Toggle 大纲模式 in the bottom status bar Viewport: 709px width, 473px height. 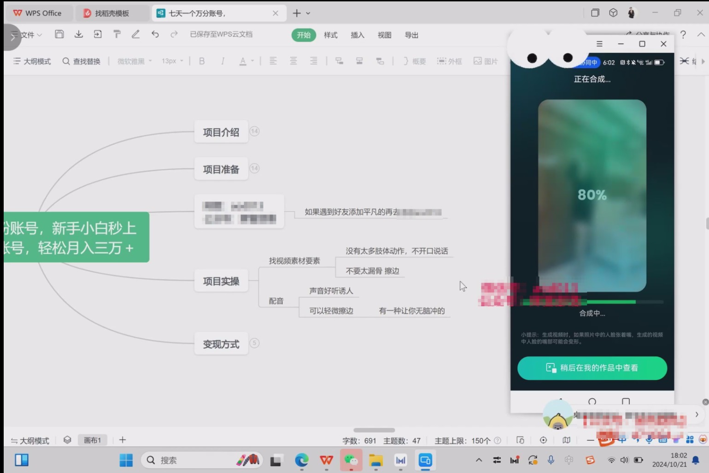click(x=30, y=441)
